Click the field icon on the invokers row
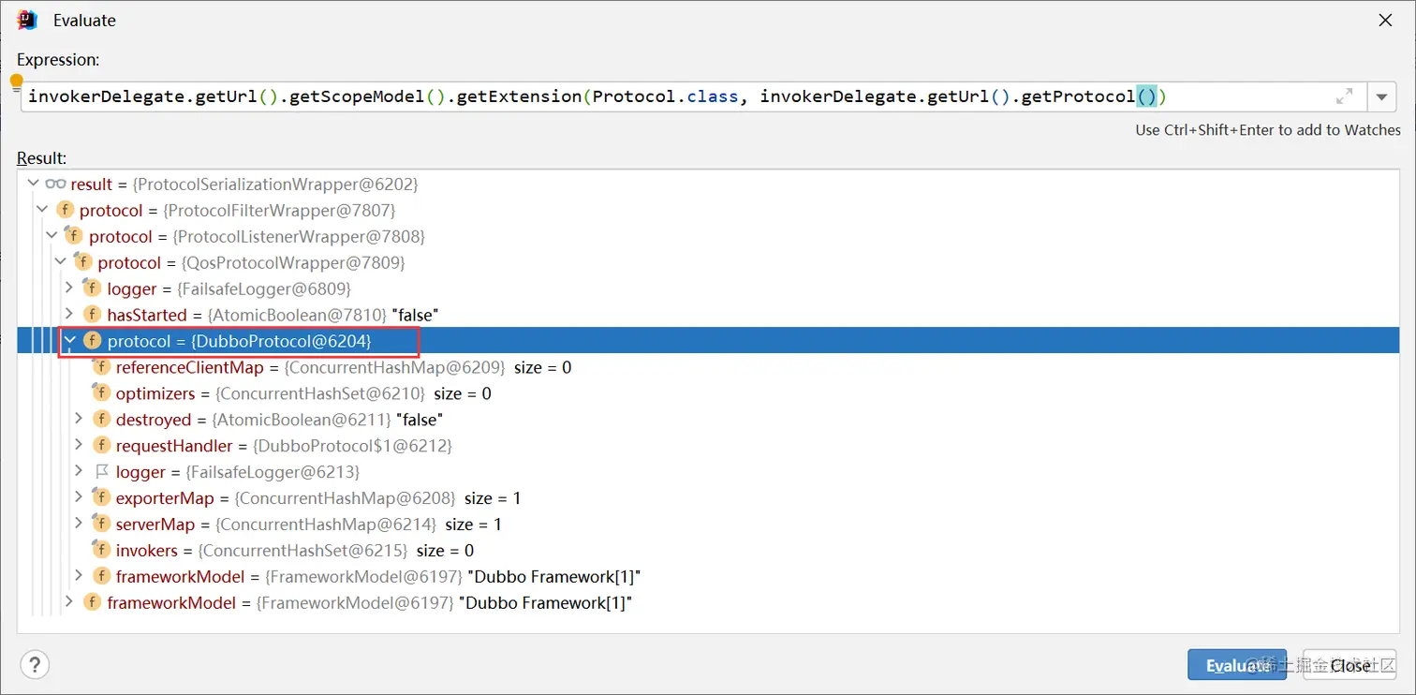The height and width of the screenshot is (695, 1416). (x=101, y=550)
